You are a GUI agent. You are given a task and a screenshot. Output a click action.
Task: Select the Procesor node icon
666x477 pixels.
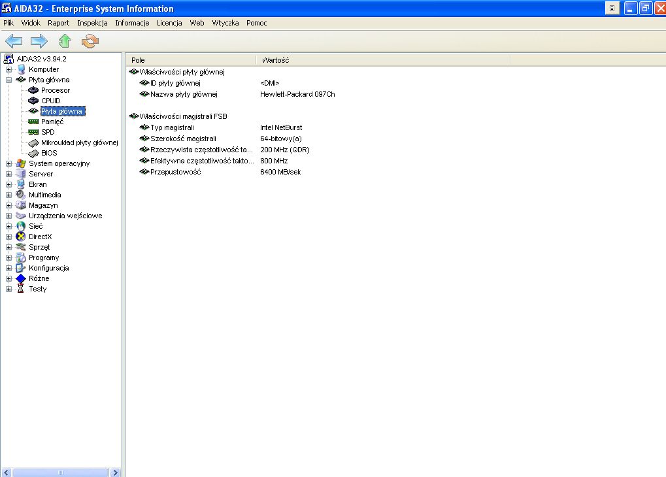[x=34, y=90]
